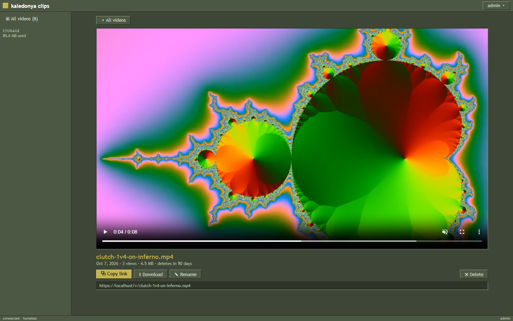Copy the video share link
The height and width of the screenshot is (321, 513).
pos(114,274)
